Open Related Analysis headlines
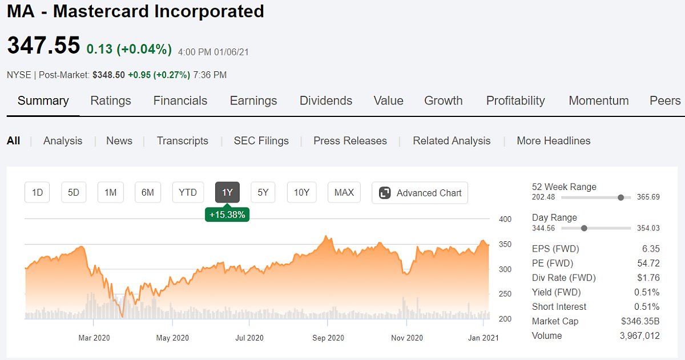The image size is (685, 360). [452, 141]
